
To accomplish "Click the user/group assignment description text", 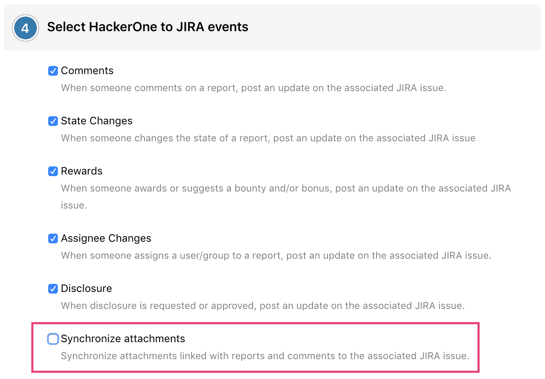I will coord(276,256).
